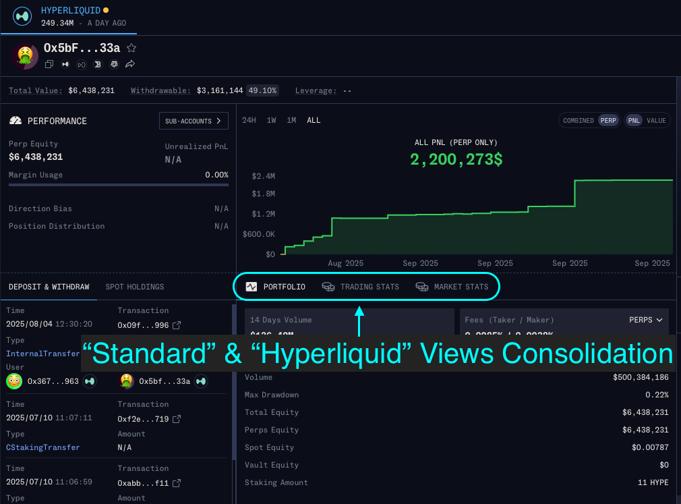
Task: Click Hyperliquid badge beside 0x5bf...33a user
Action: click(201, 381)
